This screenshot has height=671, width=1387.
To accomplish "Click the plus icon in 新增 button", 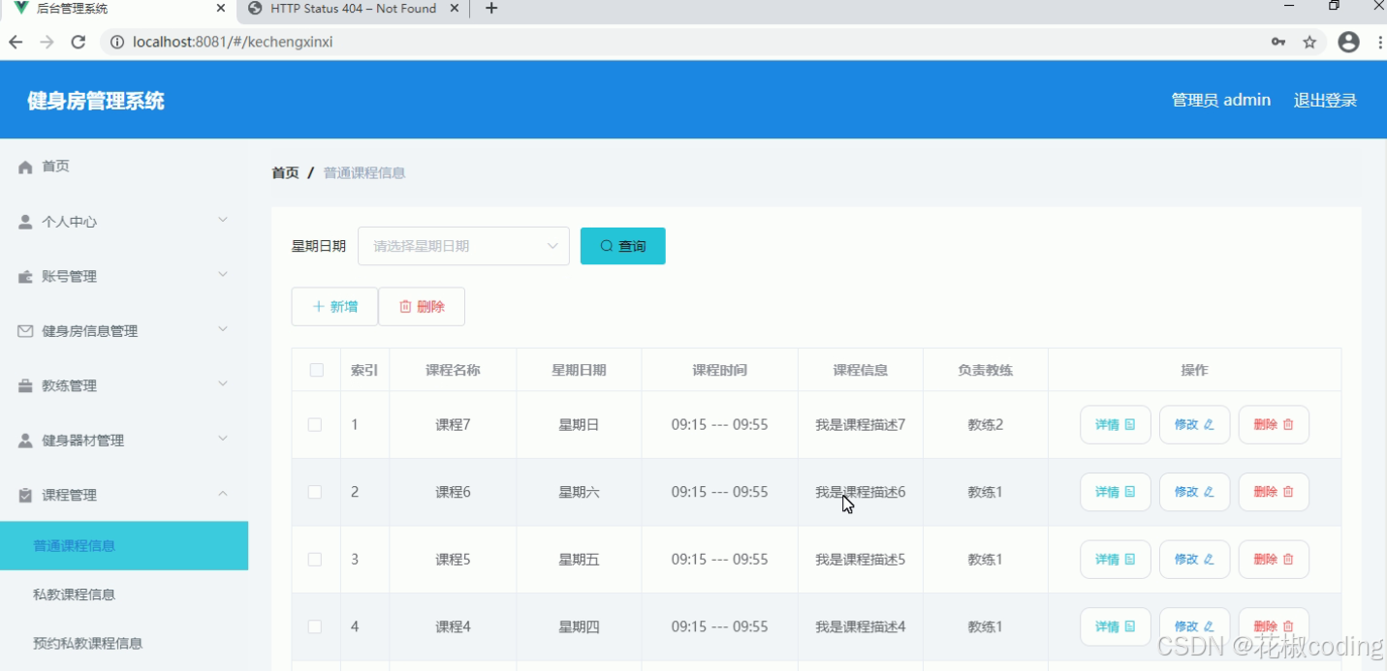I will tap(321, 305).
